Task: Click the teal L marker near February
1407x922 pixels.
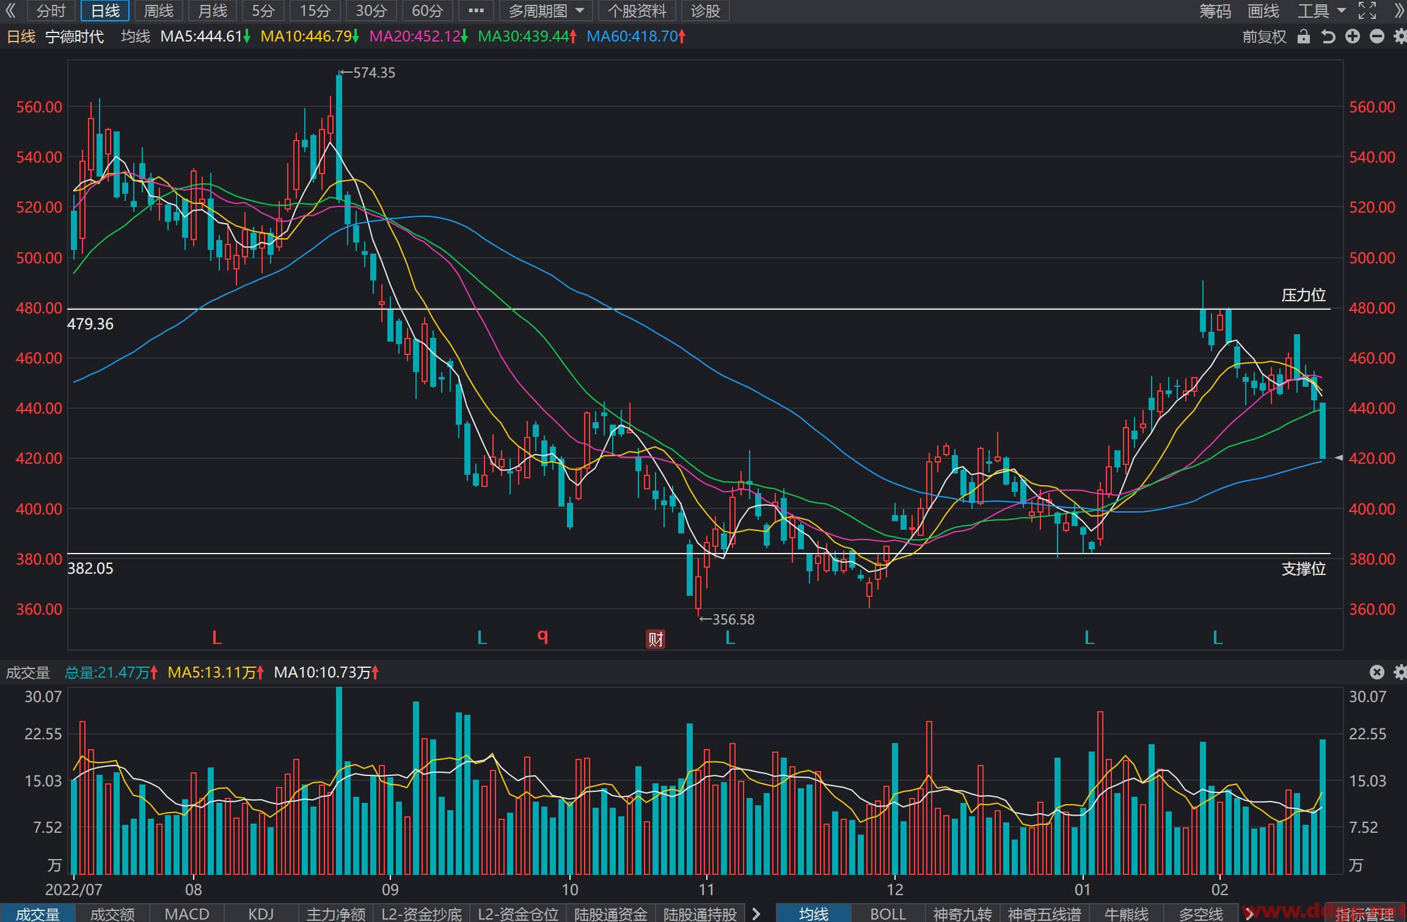Action: tap(1217, 638)
